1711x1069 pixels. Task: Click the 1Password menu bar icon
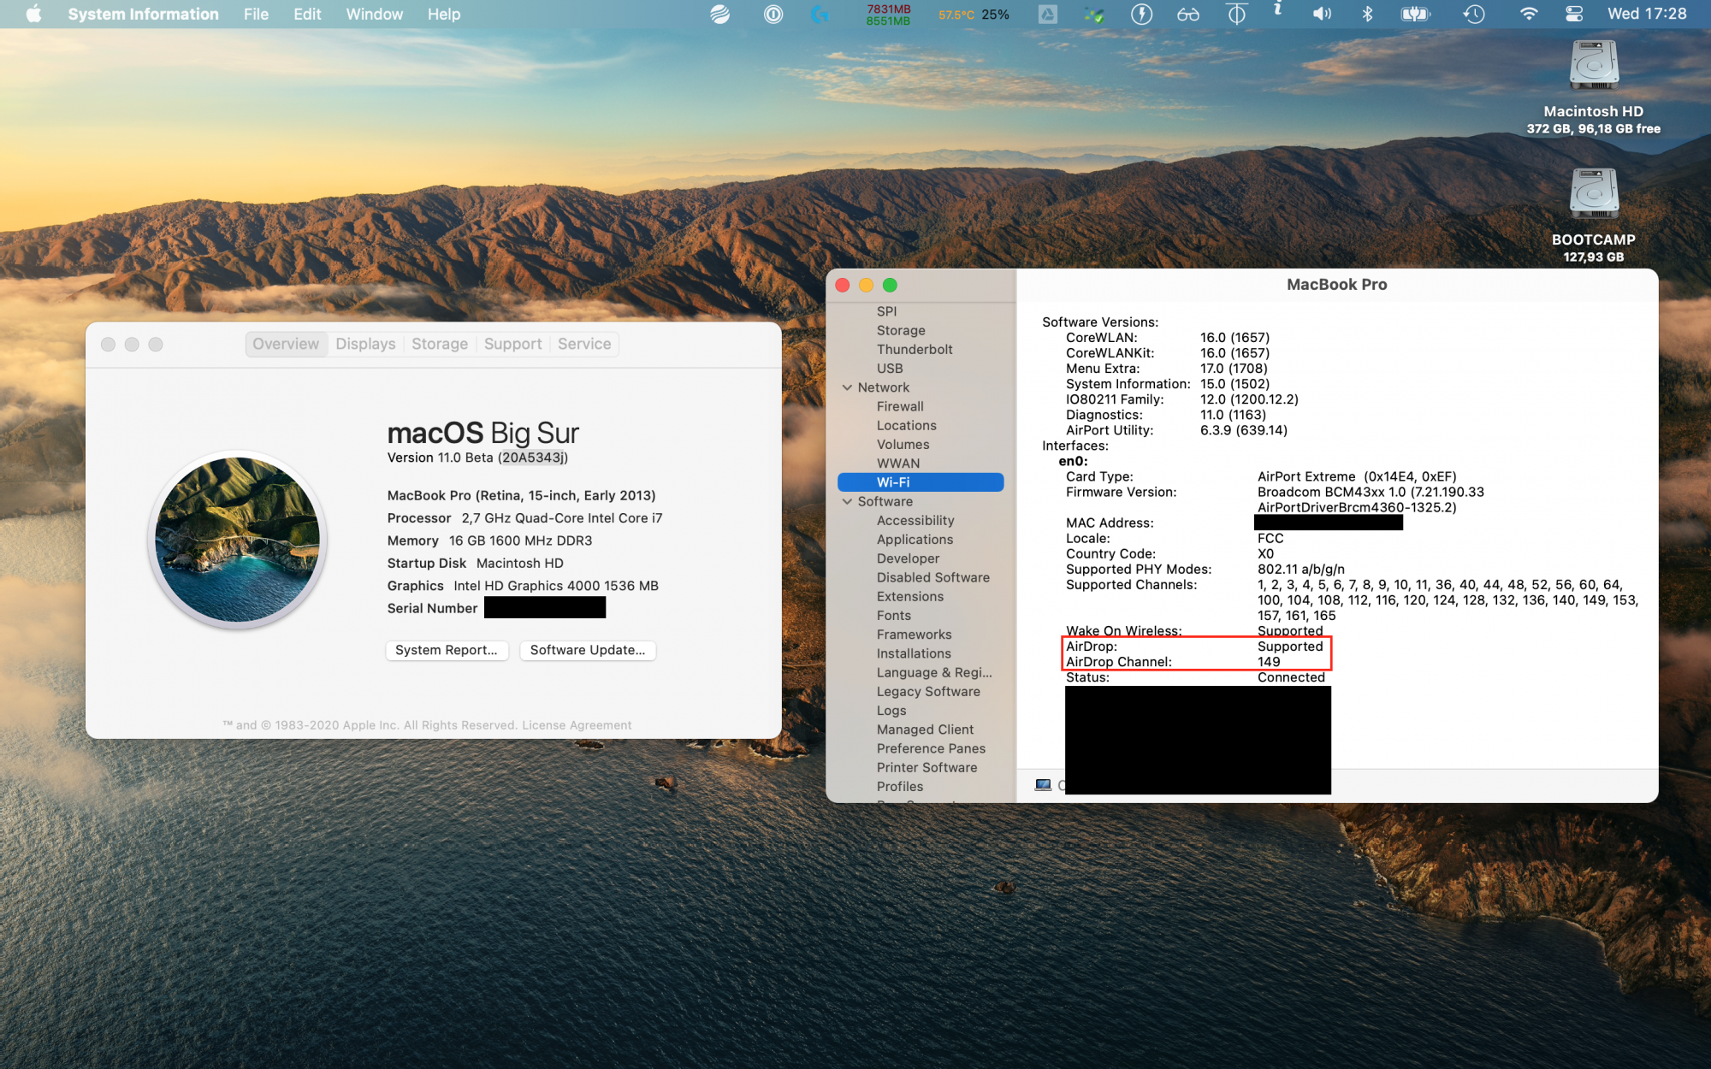773,14
